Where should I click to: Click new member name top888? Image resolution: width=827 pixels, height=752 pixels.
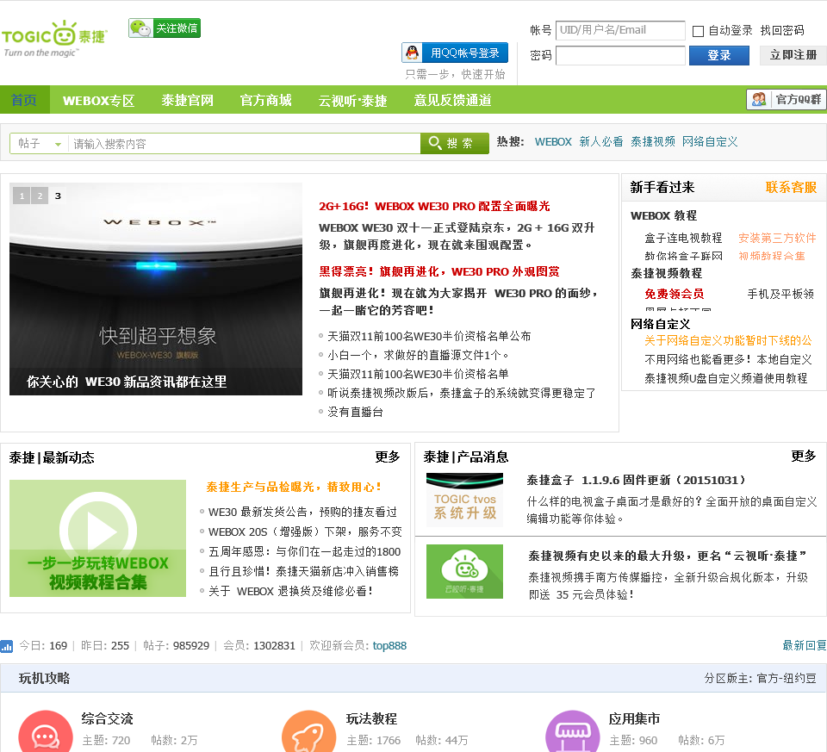coord(389,645)
